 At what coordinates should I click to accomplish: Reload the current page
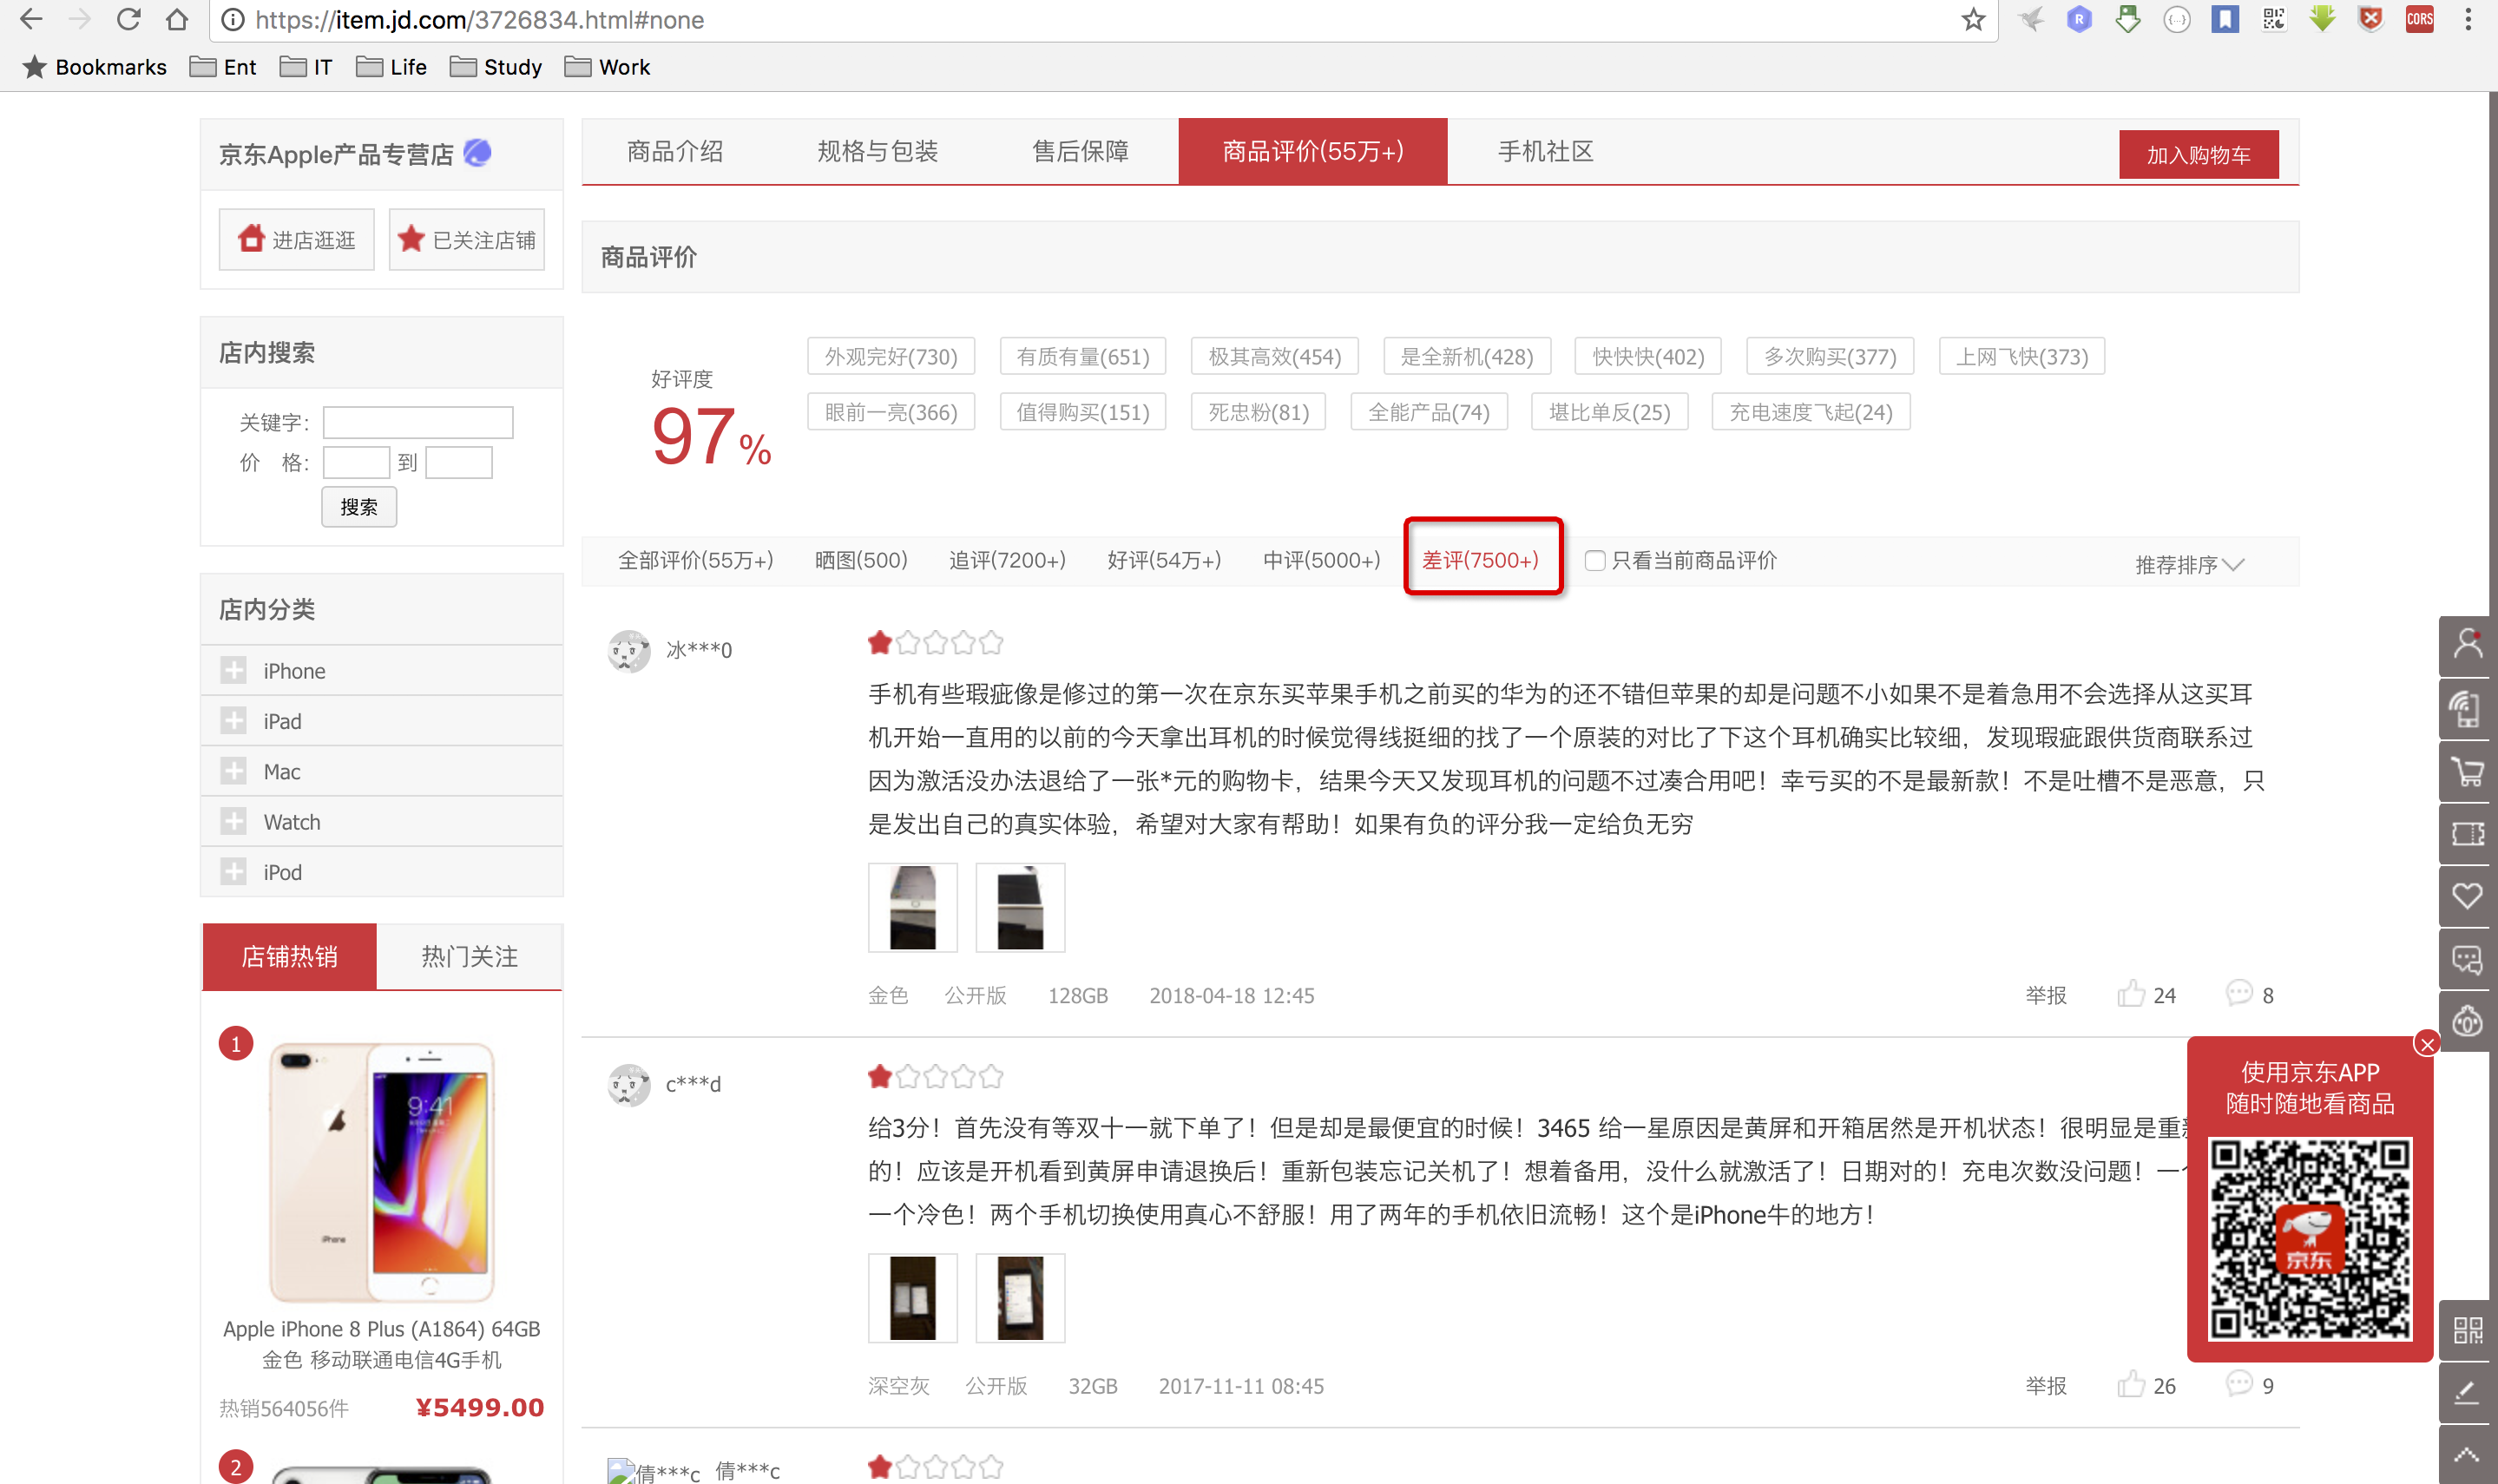click(128, 19)
